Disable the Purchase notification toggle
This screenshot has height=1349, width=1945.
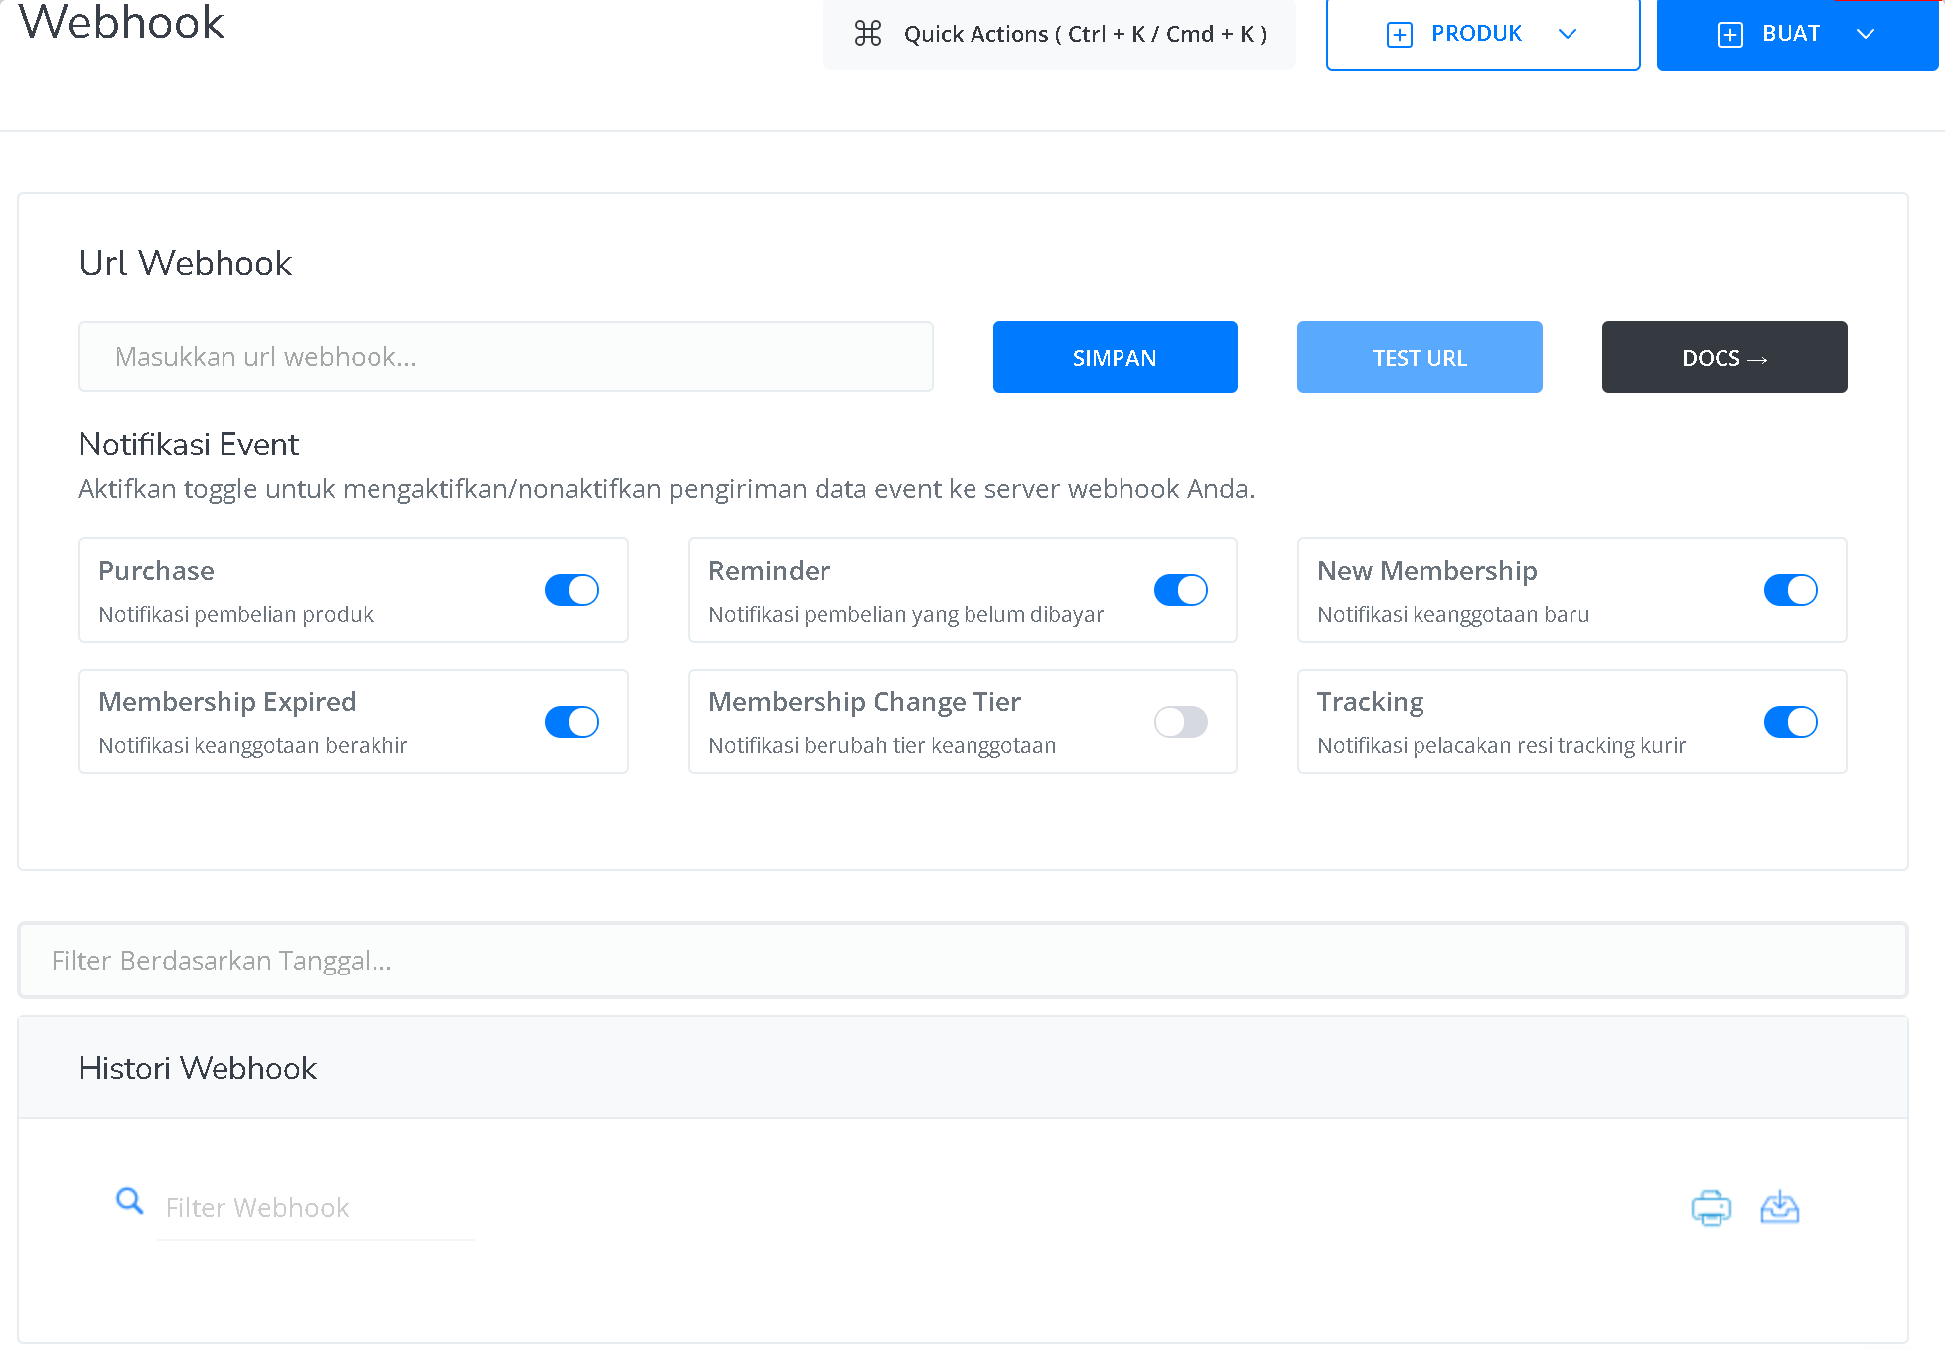(x=572, y=590)
